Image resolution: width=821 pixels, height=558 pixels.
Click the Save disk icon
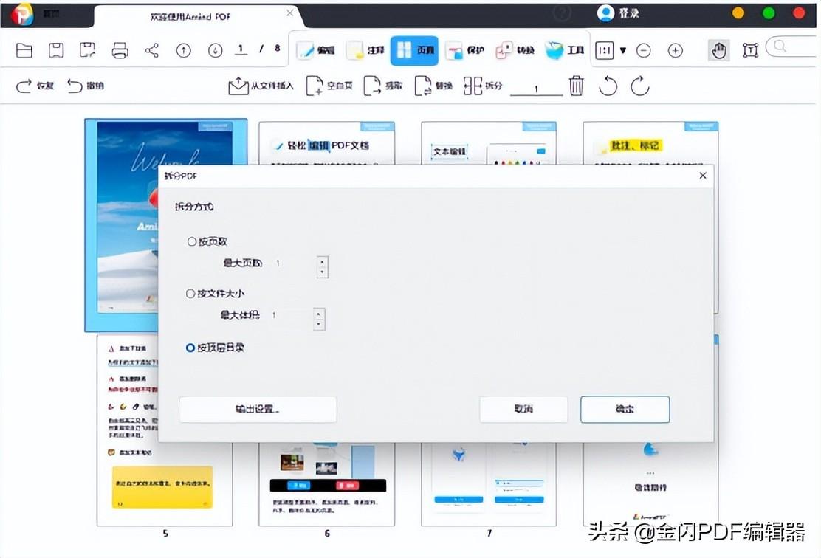point(56,51)
